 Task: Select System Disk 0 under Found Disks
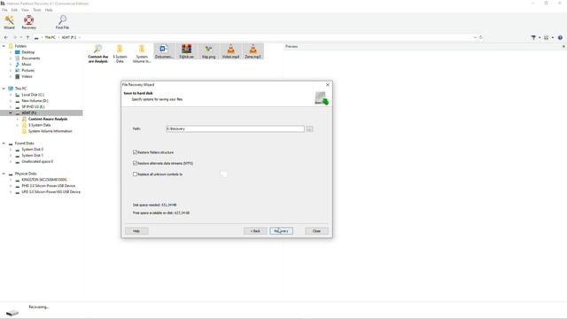32,150
